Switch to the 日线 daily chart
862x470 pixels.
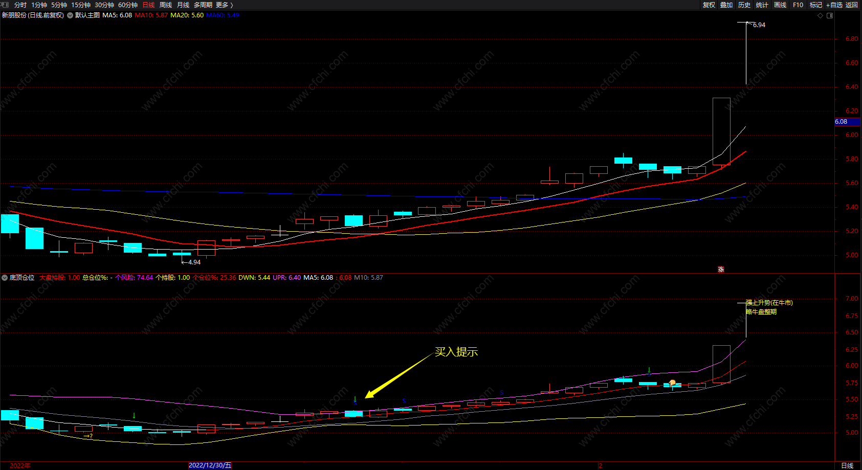click(148, 5)
